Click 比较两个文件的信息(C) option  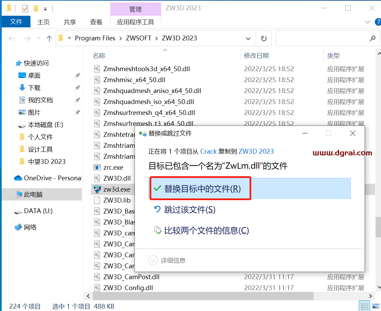click(x=206, y=230)
